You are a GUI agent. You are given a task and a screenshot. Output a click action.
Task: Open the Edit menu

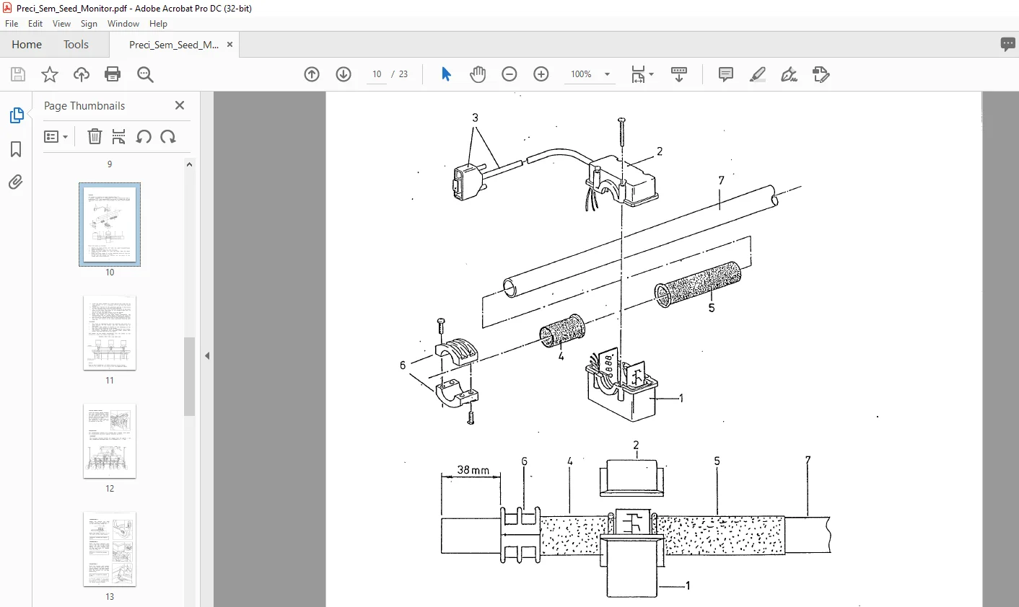35,24
